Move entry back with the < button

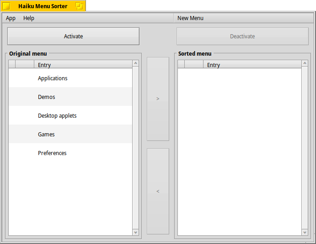coord(158,192)
